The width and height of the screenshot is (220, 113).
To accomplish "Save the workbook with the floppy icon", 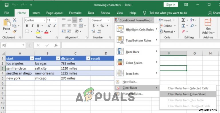I will [x=7, y=5].
